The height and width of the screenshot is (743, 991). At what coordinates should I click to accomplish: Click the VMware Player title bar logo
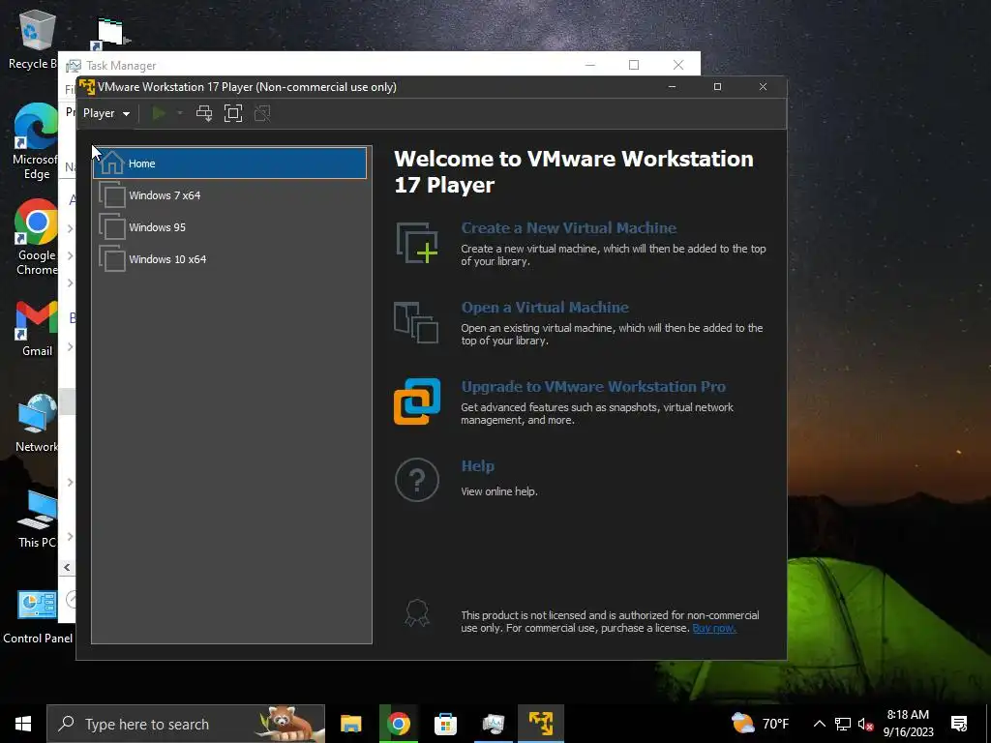pos(86,86)
